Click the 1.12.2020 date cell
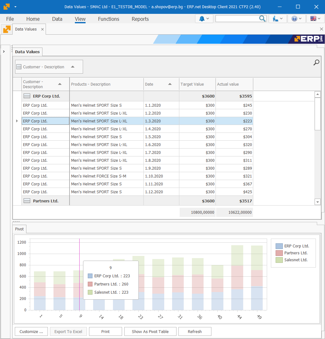Screen dimensions: 325x339 [161, 192]
